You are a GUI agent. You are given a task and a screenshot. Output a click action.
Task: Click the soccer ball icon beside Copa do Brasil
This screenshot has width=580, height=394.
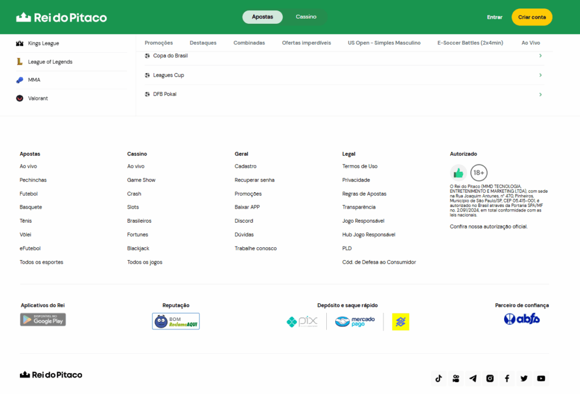147,56
